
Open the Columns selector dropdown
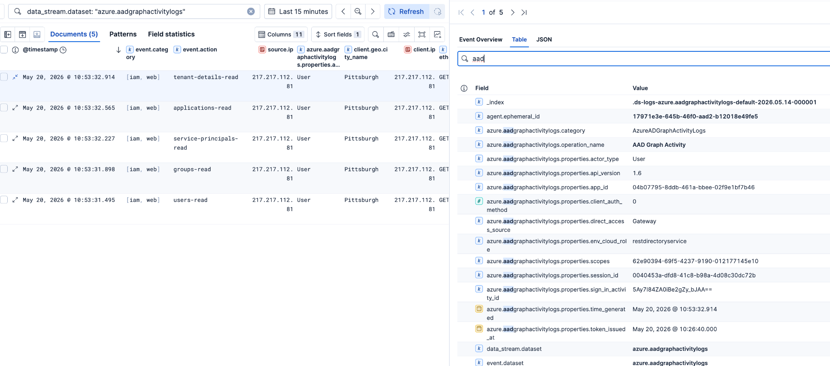[x=281, y=34]
